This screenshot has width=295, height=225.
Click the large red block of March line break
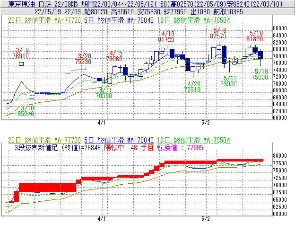48,187
